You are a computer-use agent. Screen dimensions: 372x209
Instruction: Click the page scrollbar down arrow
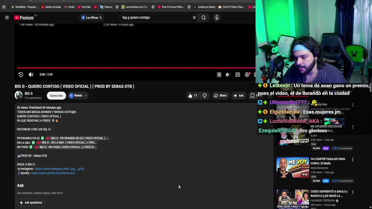tap(370, 207)
